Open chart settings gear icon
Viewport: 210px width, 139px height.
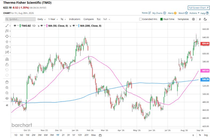pos(193,19)
